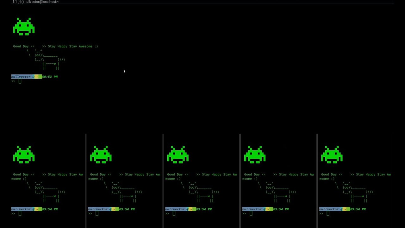Viewport: 405px width, 228px height.
Task: Focus the command cursor in second bottom pane
Action: 97,214
